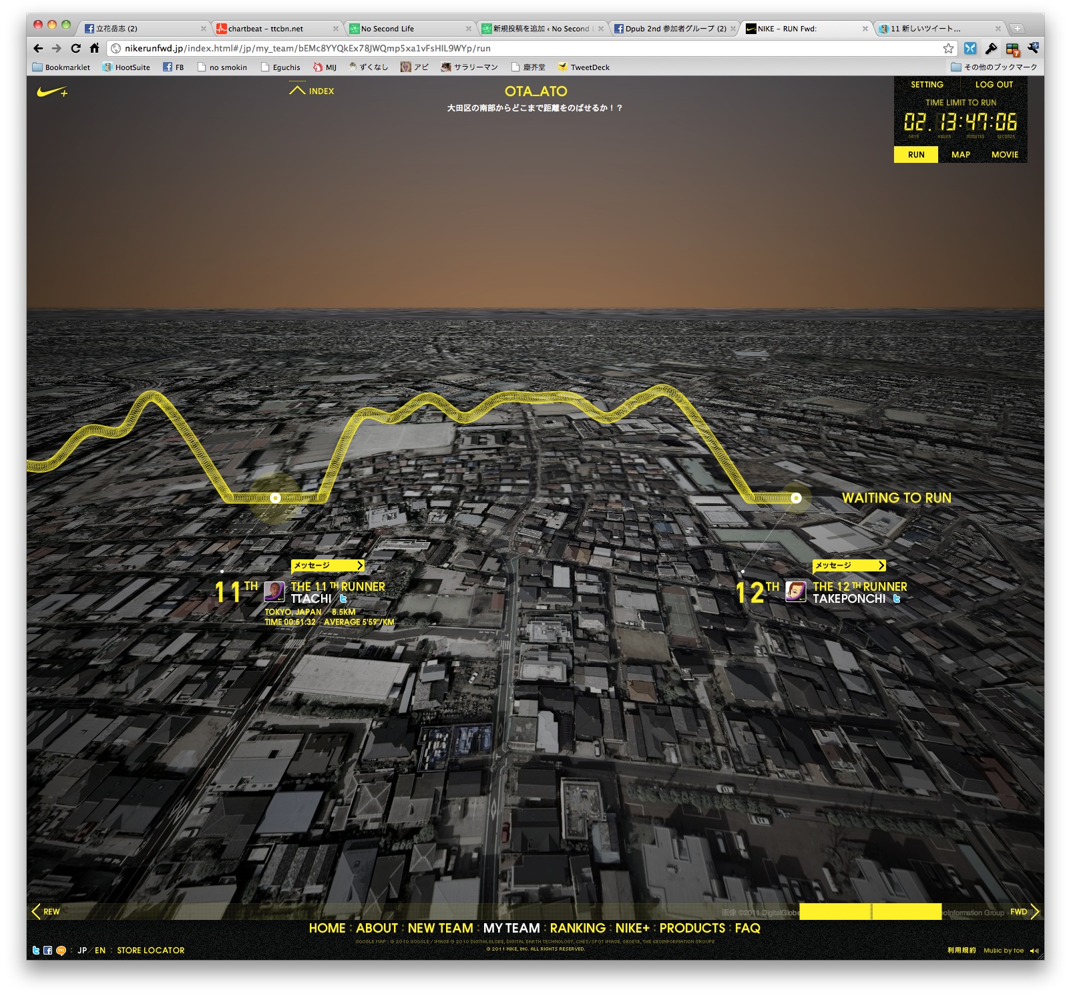This screenshot has width=1071, height=1000.
Task: Click the Nike+ swoosh logo
Action: (x=52, y=92)
